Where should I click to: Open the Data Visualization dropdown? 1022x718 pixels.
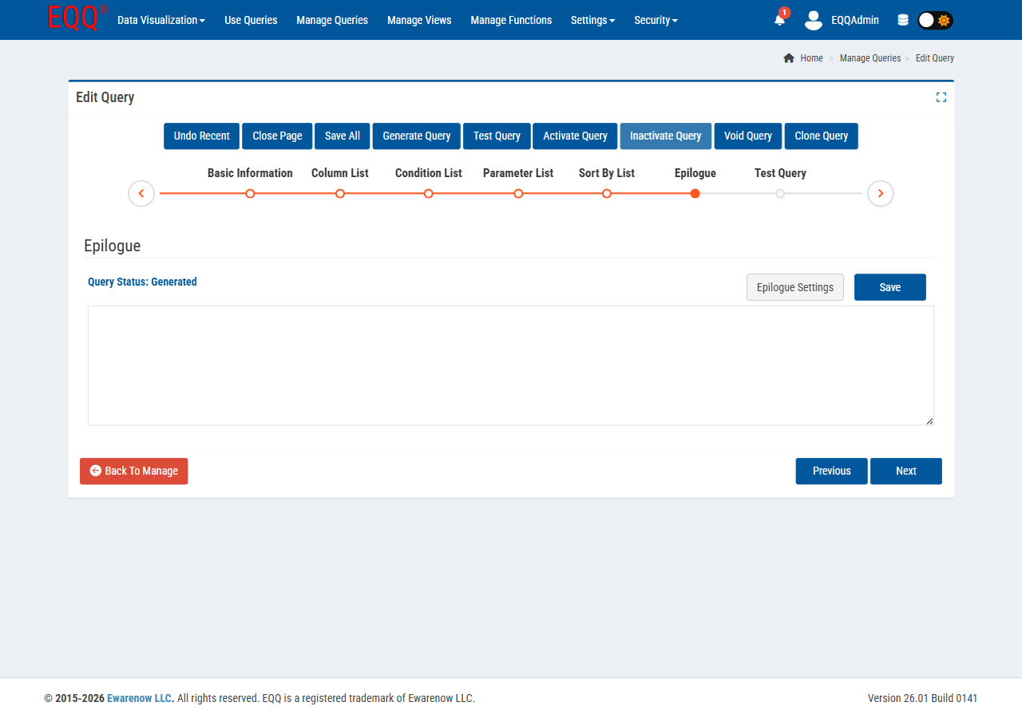pos(160,20)
